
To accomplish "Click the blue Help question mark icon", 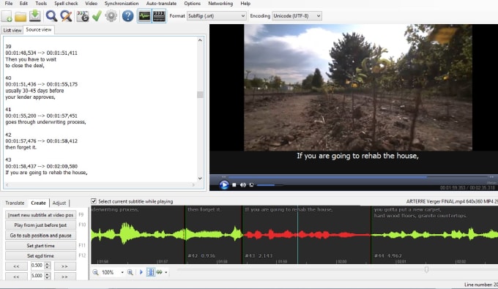I will [127, 16].
